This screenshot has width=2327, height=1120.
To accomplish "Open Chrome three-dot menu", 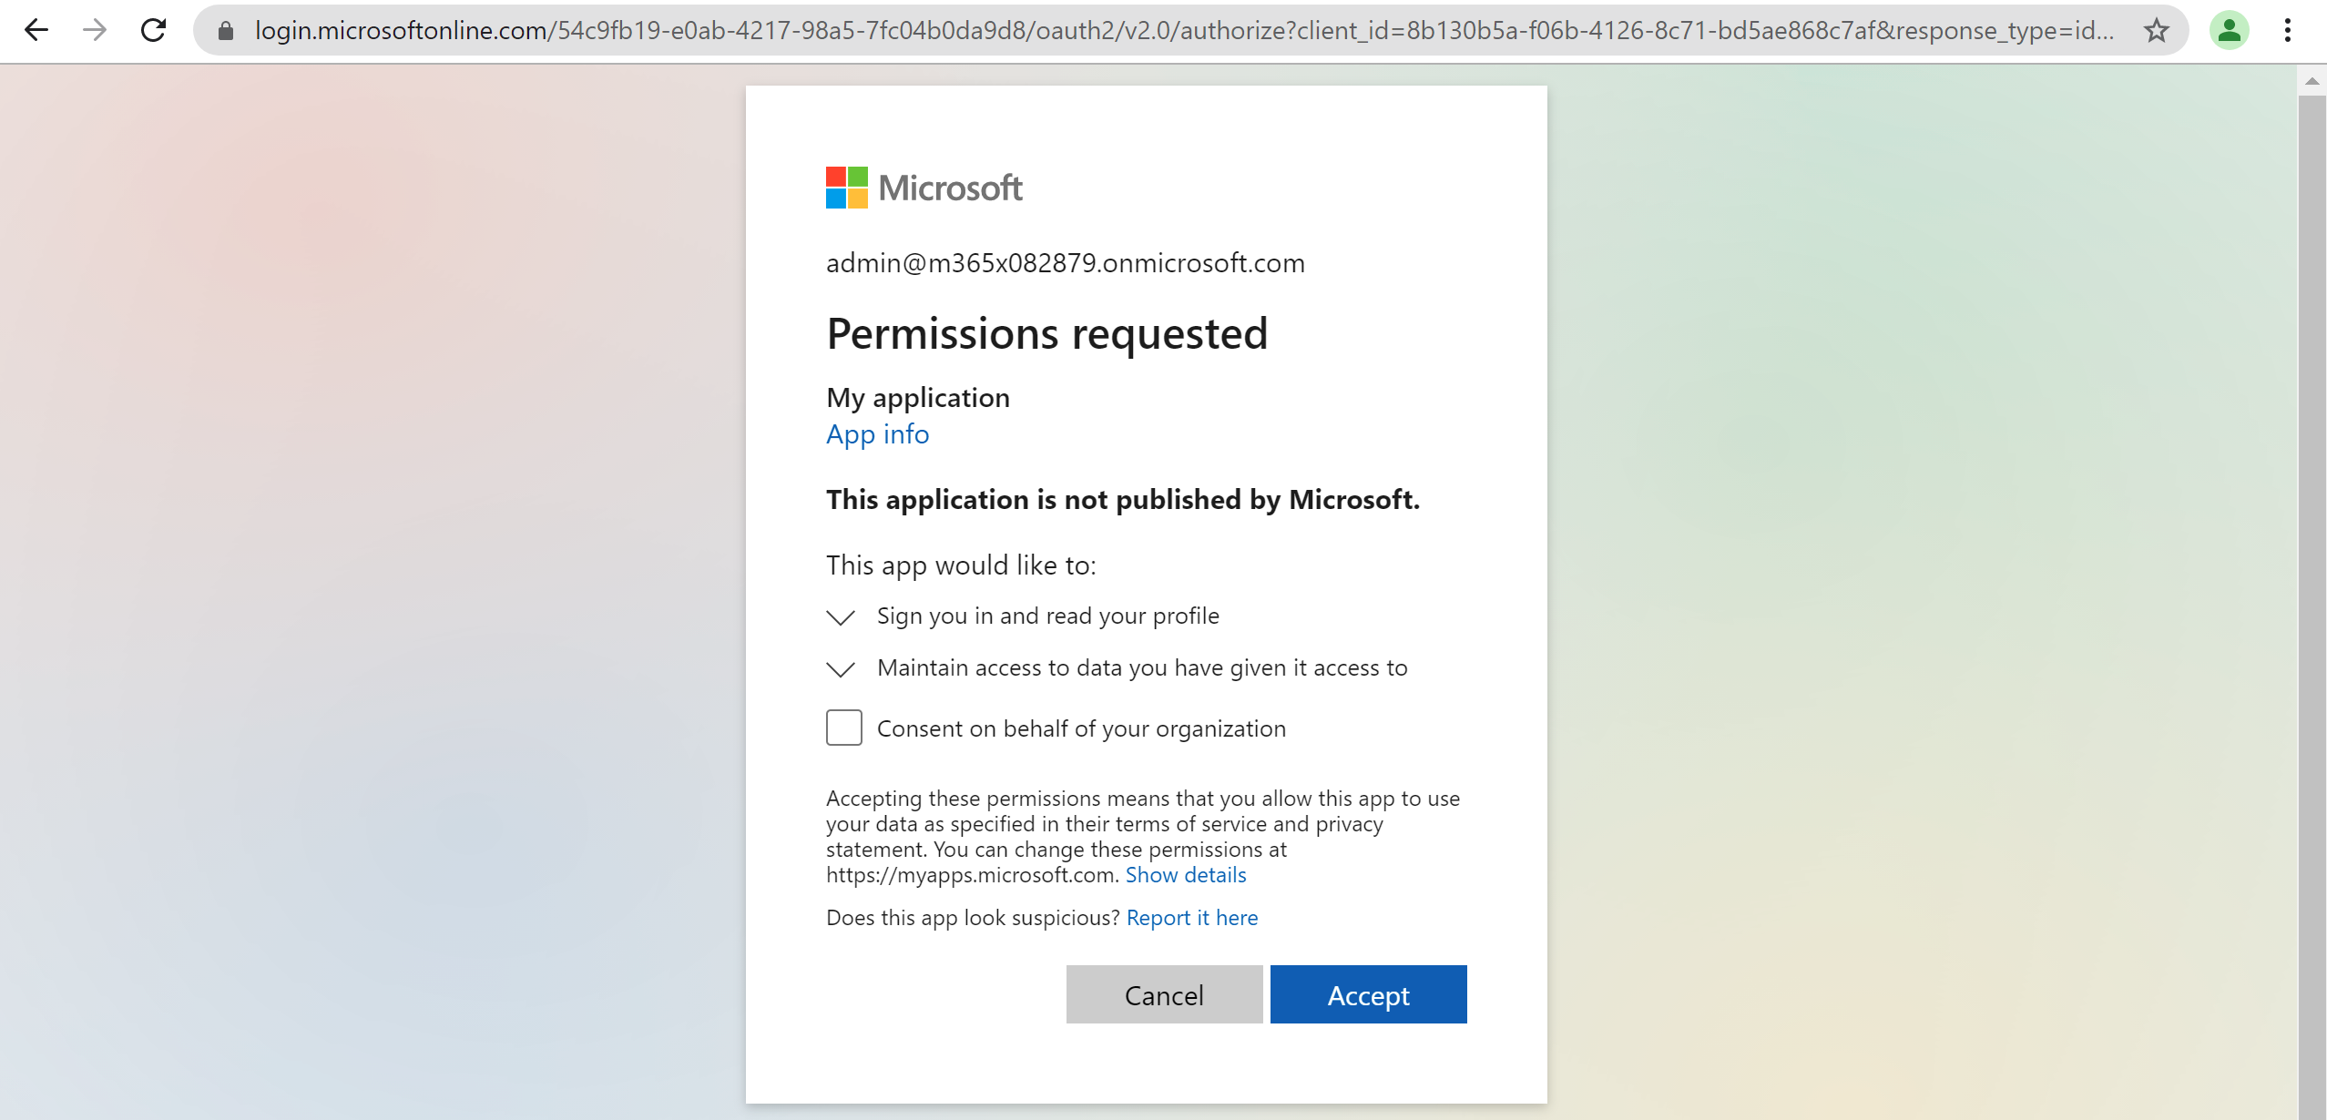I will [x=2287, y=31].
